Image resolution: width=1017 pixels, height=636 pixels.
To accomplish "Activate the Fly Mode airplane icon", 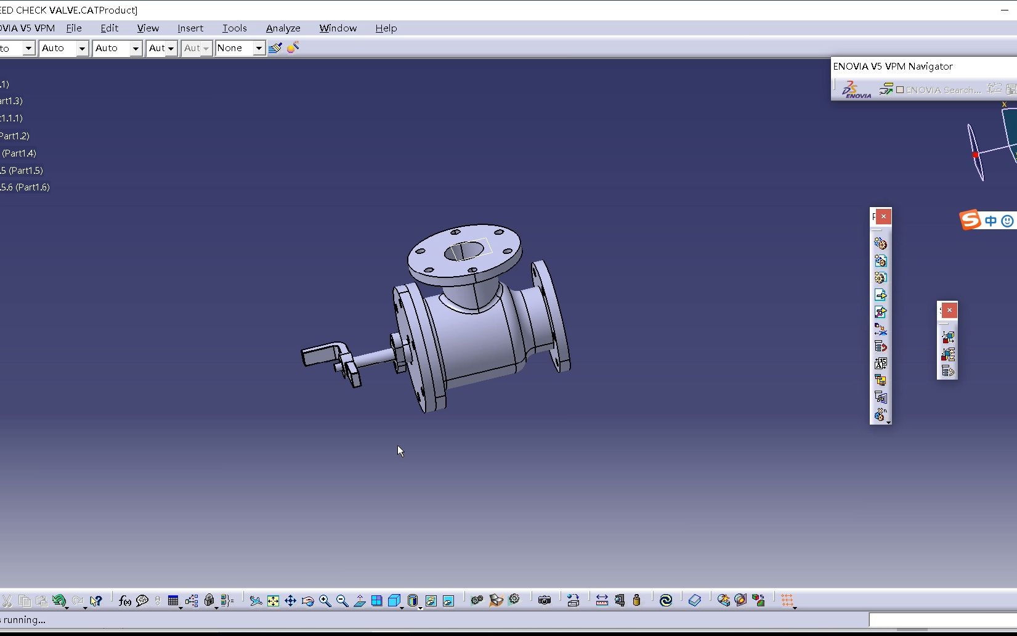I will coord(256,600).
